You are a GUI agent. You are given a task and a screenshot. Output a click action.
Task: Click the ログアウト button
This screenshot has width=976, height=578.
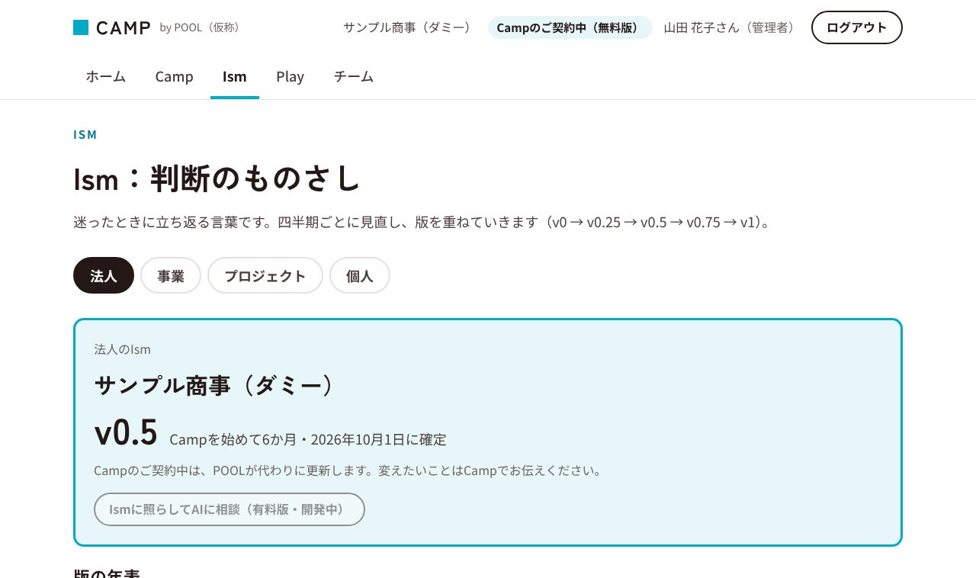point(857,27)
